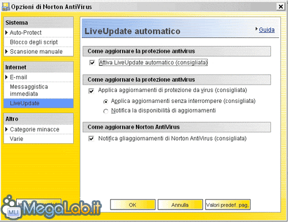The width and height of the screenshot is (288, 222).
Task: Select the LiveUpdate sidebar item
Action: [39, 104]
